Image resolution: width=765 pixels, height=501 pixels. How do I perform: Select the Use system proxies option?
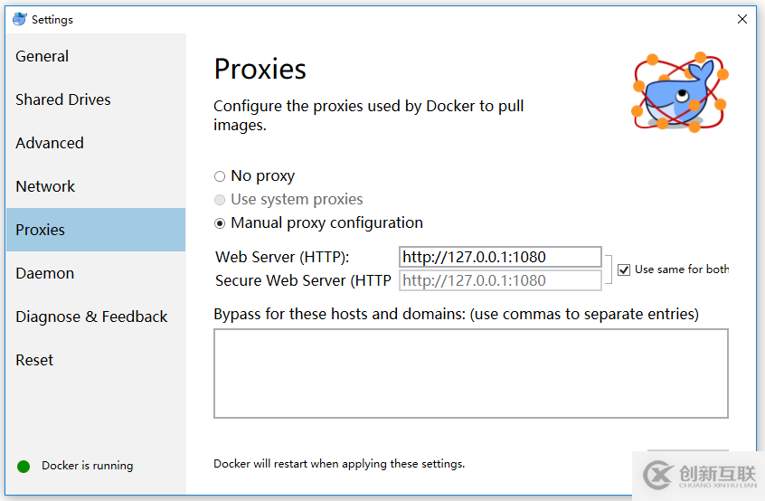pyautogui.click(x=220, y=200)
